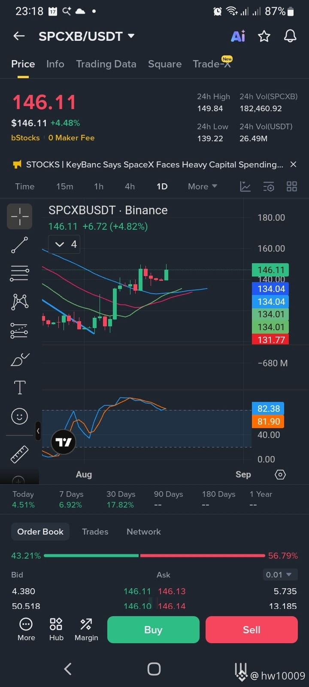Expand the collapsed indicators legend (4)
This screenshot has height=687, width=309.
point(64,244)
